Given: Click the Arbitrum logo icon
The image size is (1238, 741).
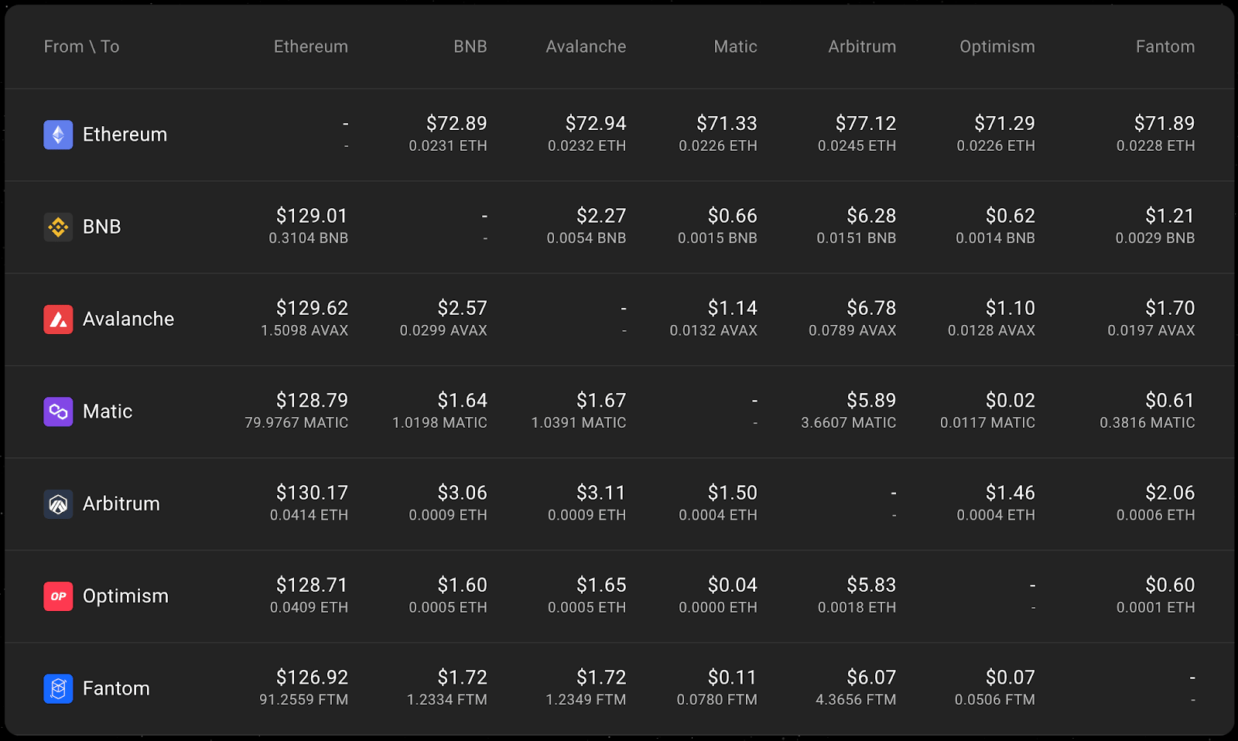Looking at the screenshot, I should (x=58, y=504).
